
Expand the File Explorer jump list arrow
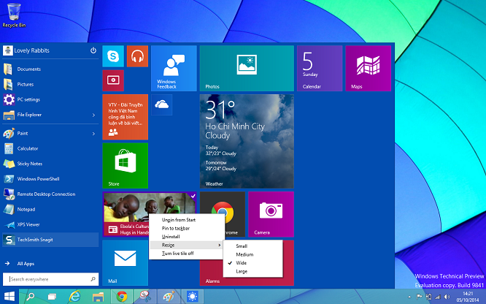[x=93, y=115]
